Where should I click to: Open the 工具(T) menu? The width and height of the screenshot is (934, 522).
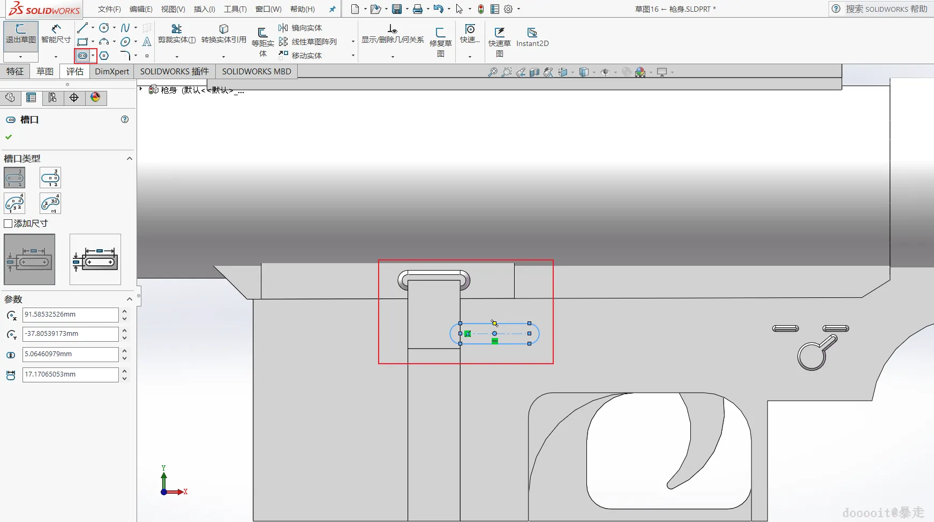click(x=235, y=9)
